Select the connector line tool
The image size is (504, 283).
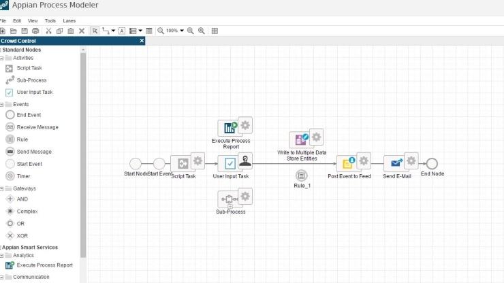[106, 31]
